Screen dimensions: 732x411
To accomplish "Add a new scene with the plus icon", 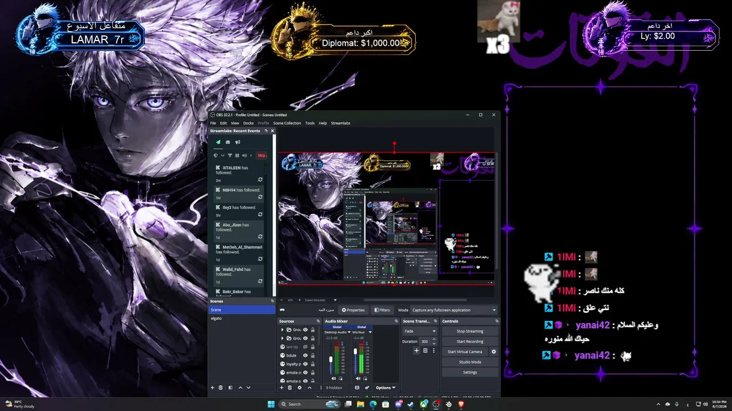I will coord(213,388).
